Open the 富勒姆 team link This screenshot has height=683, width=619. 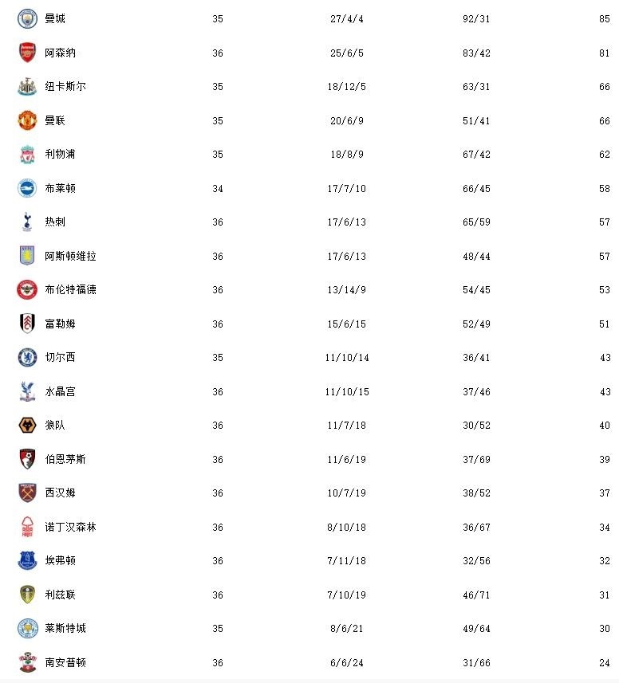point(60,324)
